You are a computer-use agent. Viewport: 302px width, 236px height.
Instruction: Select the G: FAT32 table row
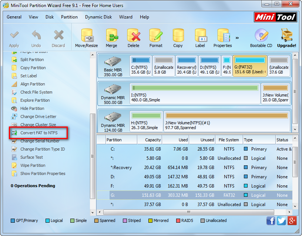click(x=195, y=195)
